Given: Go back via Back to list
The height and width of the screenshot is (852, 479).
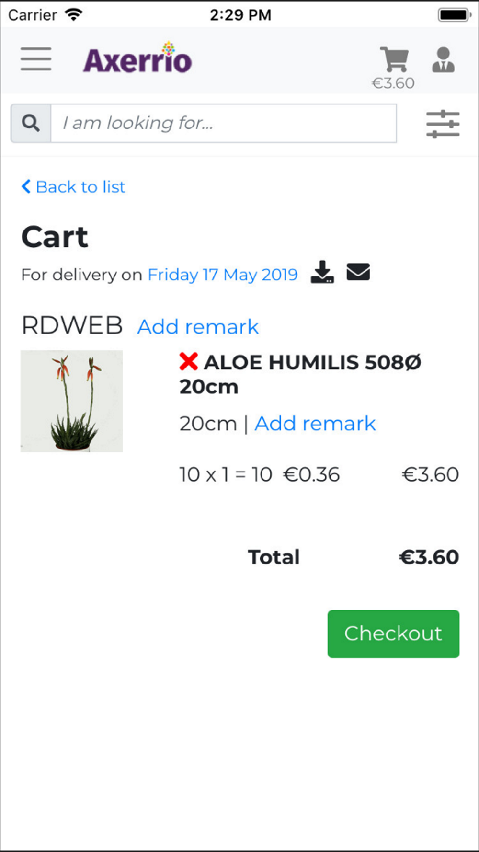Looking at the screenshot, I should (x=73, y=187).
